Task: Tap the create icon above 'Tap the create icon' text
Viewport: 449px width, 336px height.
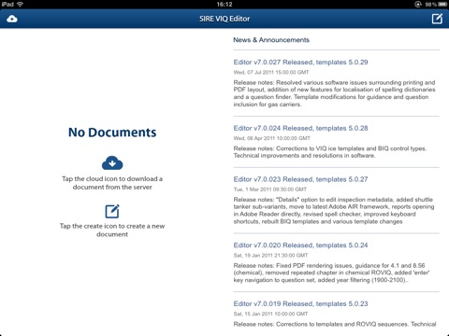Action: [112, 212]
